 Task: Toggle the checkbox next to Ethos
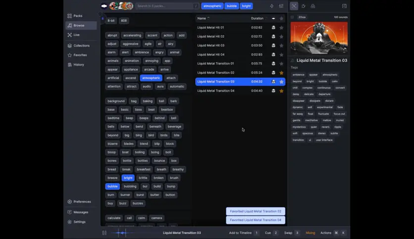click(x=292, y=17)
